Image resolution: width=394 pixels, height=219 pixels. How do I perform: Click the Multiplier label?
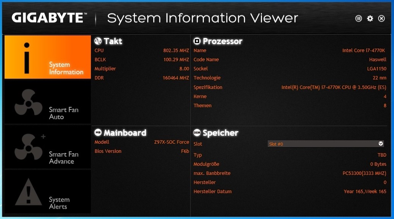pos(105,69)
